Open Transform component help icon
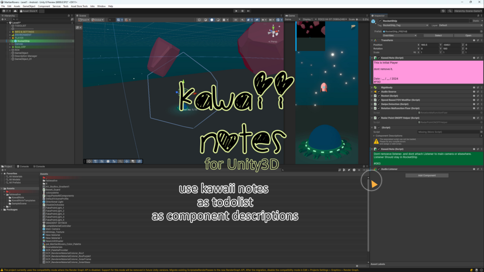This screenshot has width=484, height=272. click(474, 40)
